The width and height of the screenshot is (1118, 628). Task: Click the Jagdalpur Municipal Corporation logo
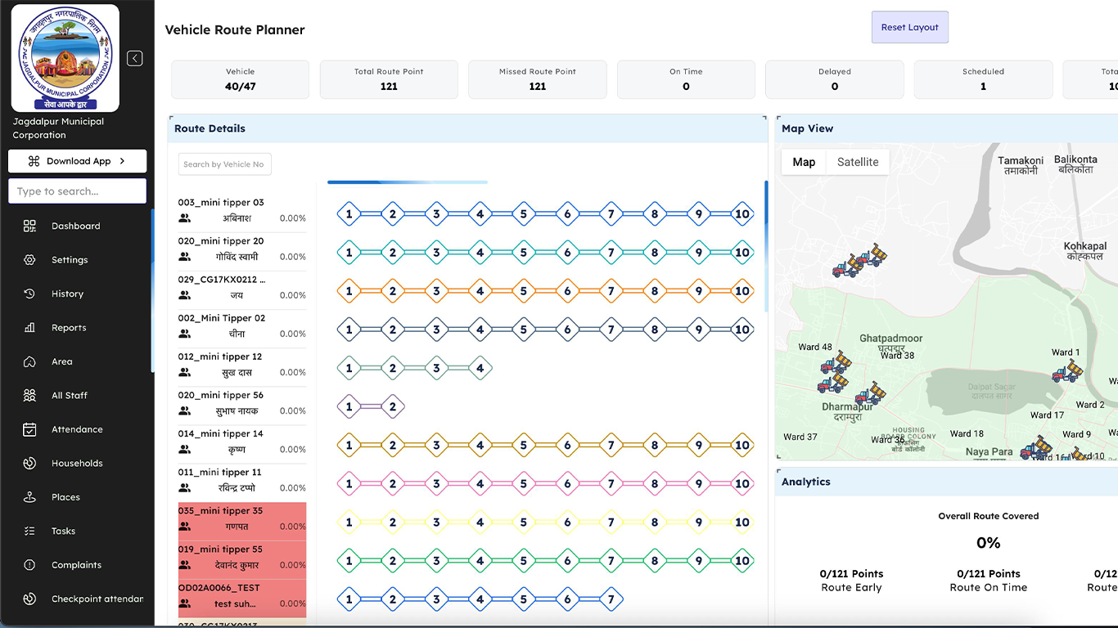click(65, 58)
